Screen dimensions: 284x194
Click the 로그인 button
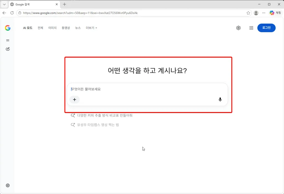pos(267,28)
